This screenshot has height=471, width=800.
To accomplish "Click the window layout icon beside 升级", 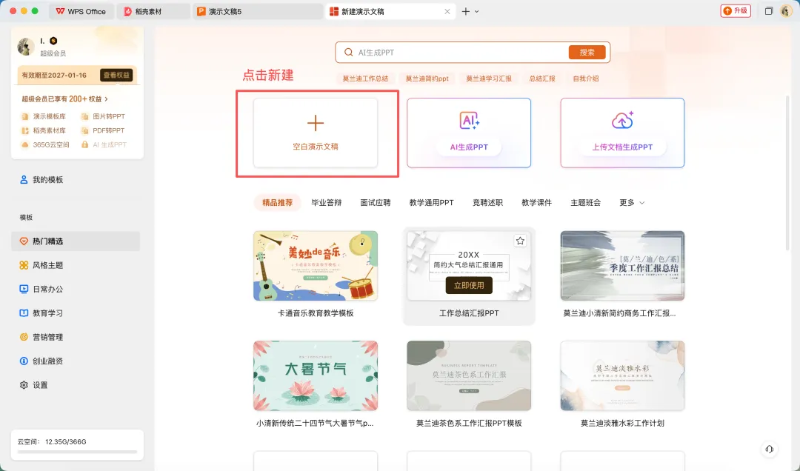I will pyautogui.click(x=768, y=10).
